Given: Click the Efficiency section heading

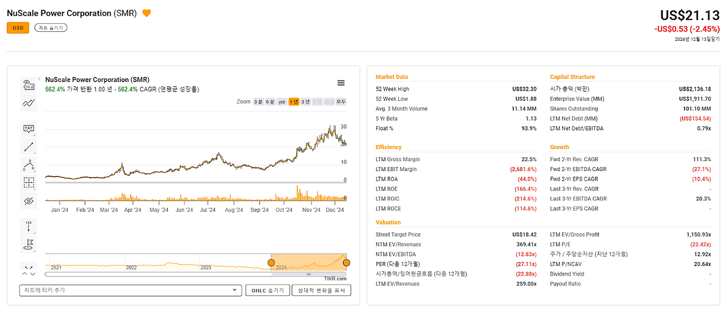Looking at the screenshot, I should (x=389, y=147).
